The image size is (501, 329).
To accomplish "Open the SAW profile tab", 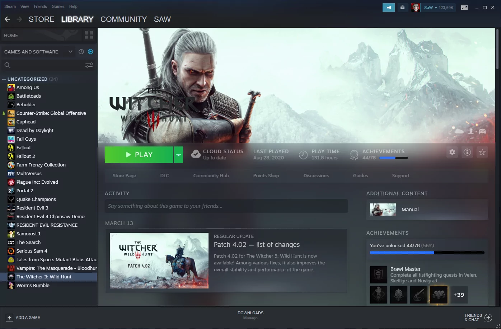I will point(162,19).
